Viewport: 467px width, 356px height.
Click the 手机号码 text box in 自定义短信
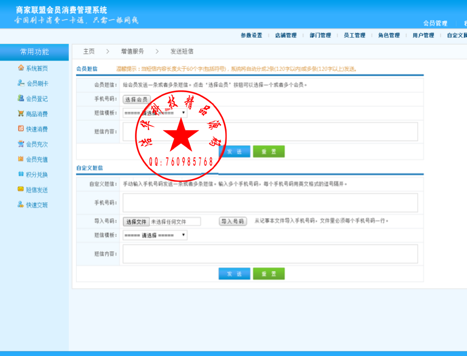[270, 203]
